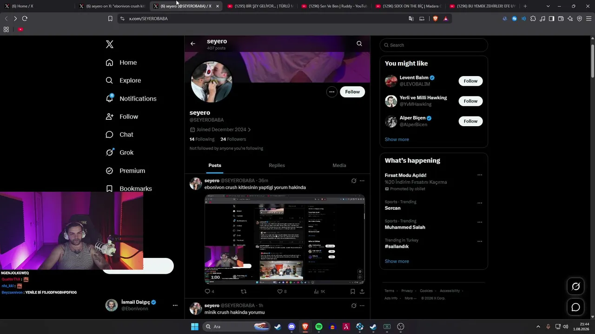Switch to the Media tab

pos(339,165)
